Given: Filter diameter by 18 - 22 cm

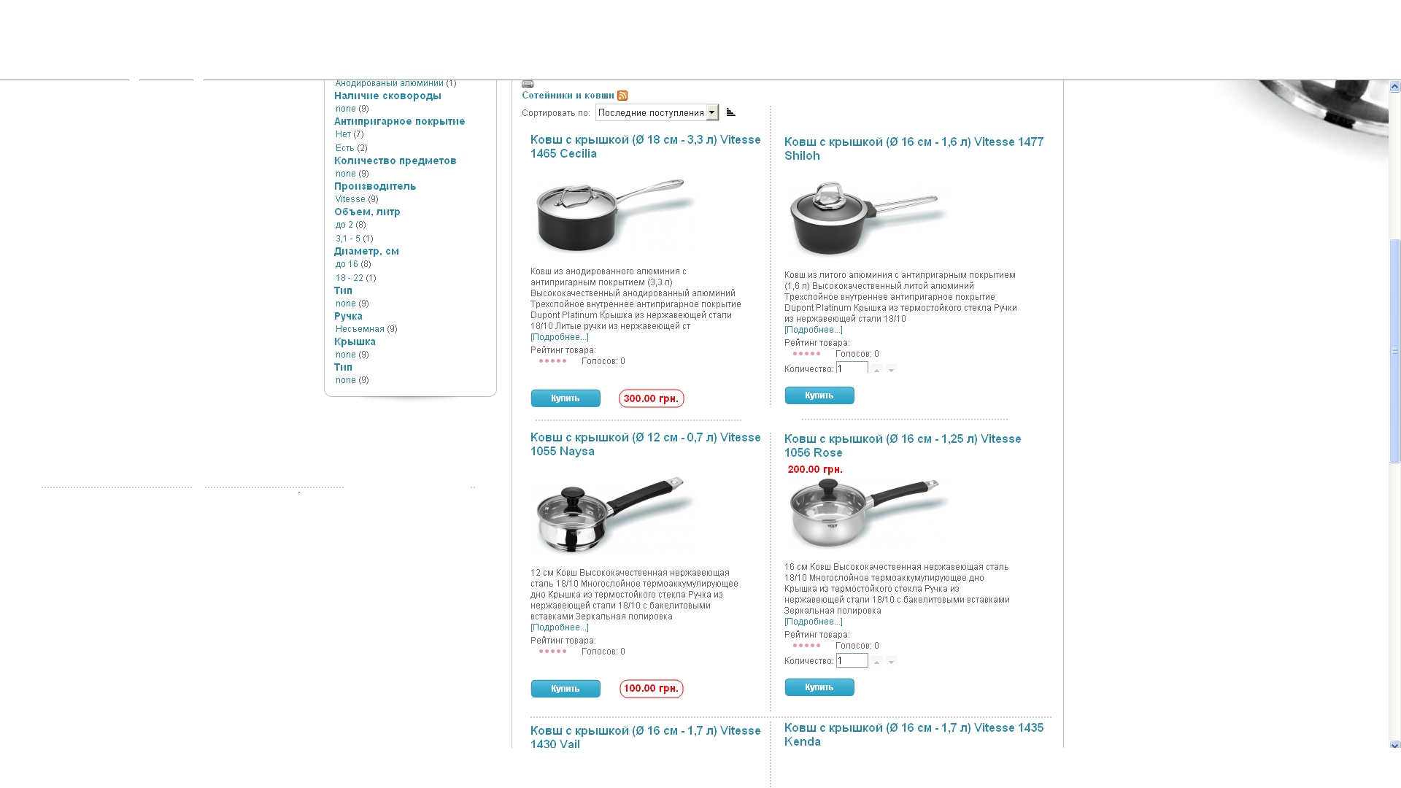Looking at the screenshot, I should tap(349, 278).
